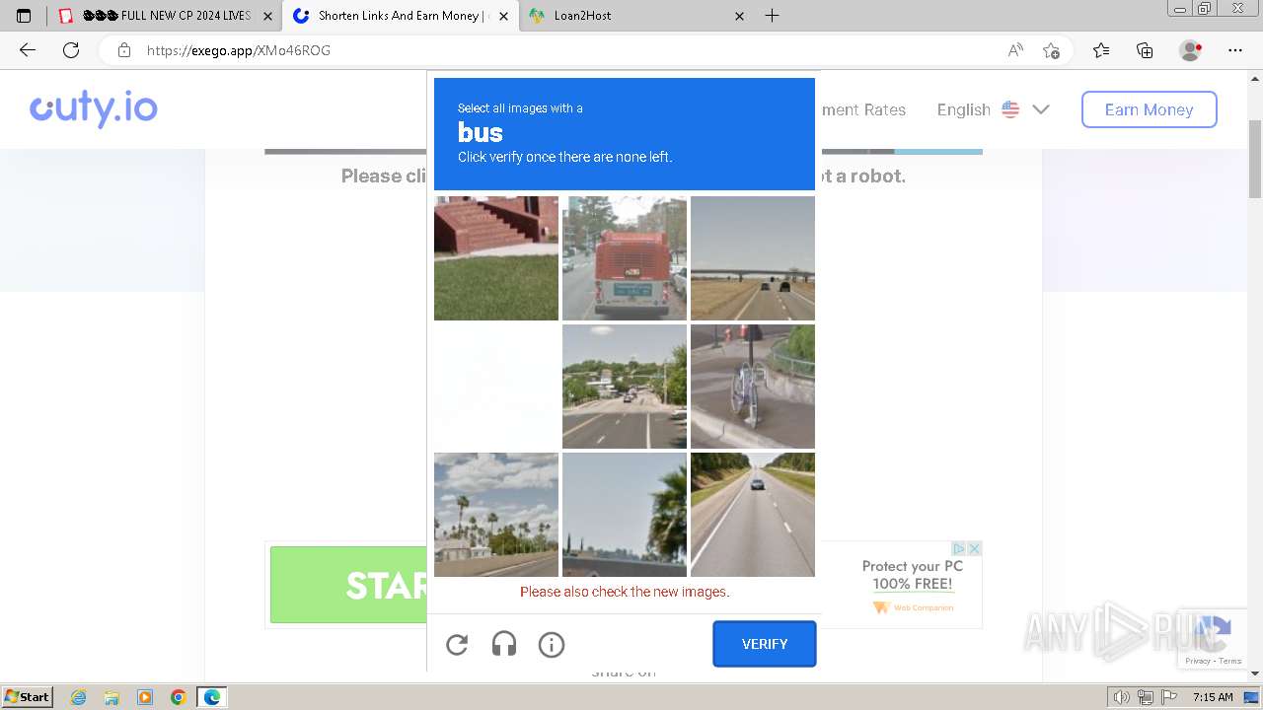Screen dimensions: 1263x710
Task: Open media player from taskbar
Action: point(145,697)
